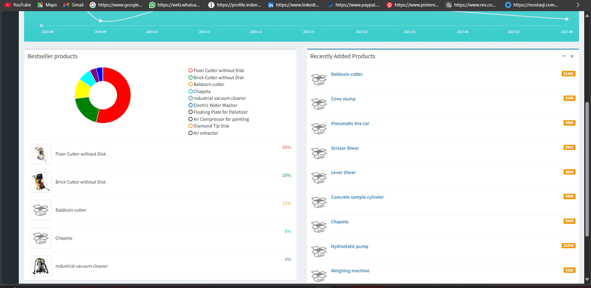Open the Rev.com bookmark
591x288 pixels.
472,5
